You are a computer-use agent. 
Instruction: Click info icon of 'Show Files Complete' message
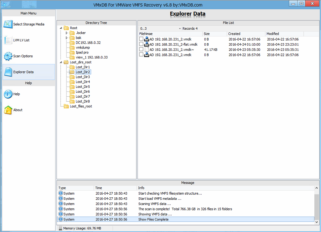coord(60,219)
